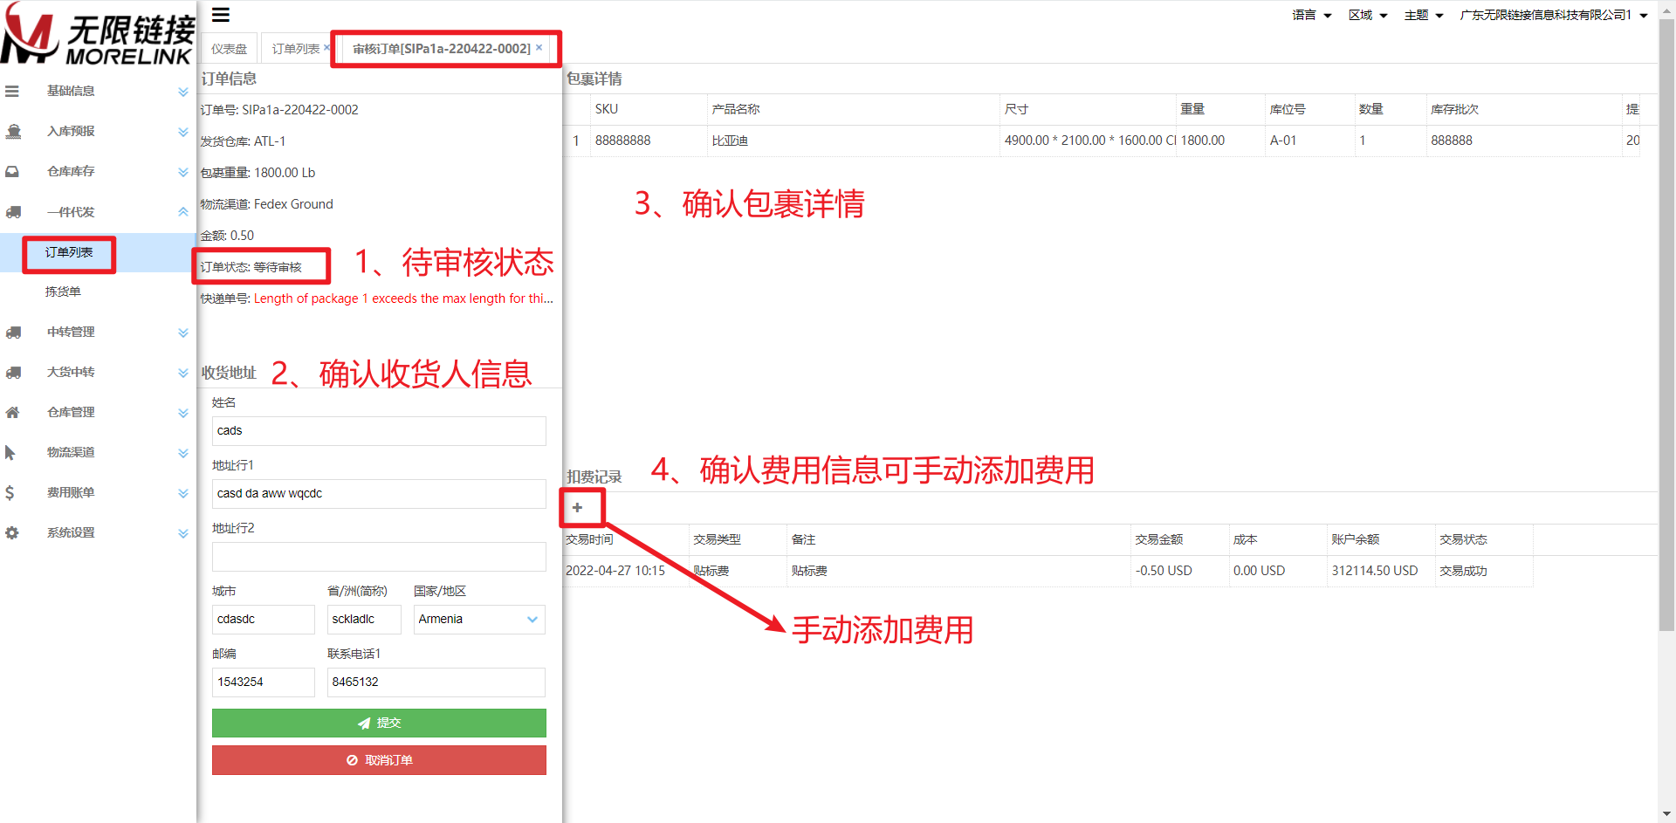
Task: Click the green 提交 submit button
Action: pyautogui.click(x=379, y=723)
